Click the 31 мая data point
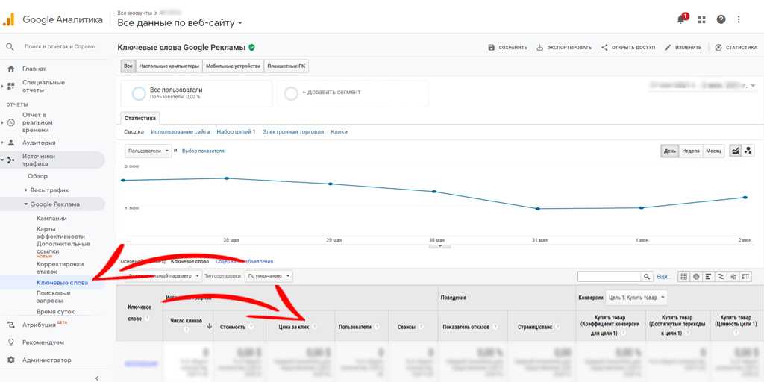The width and height of the screenshot is (764, 382). click(539, 209)
